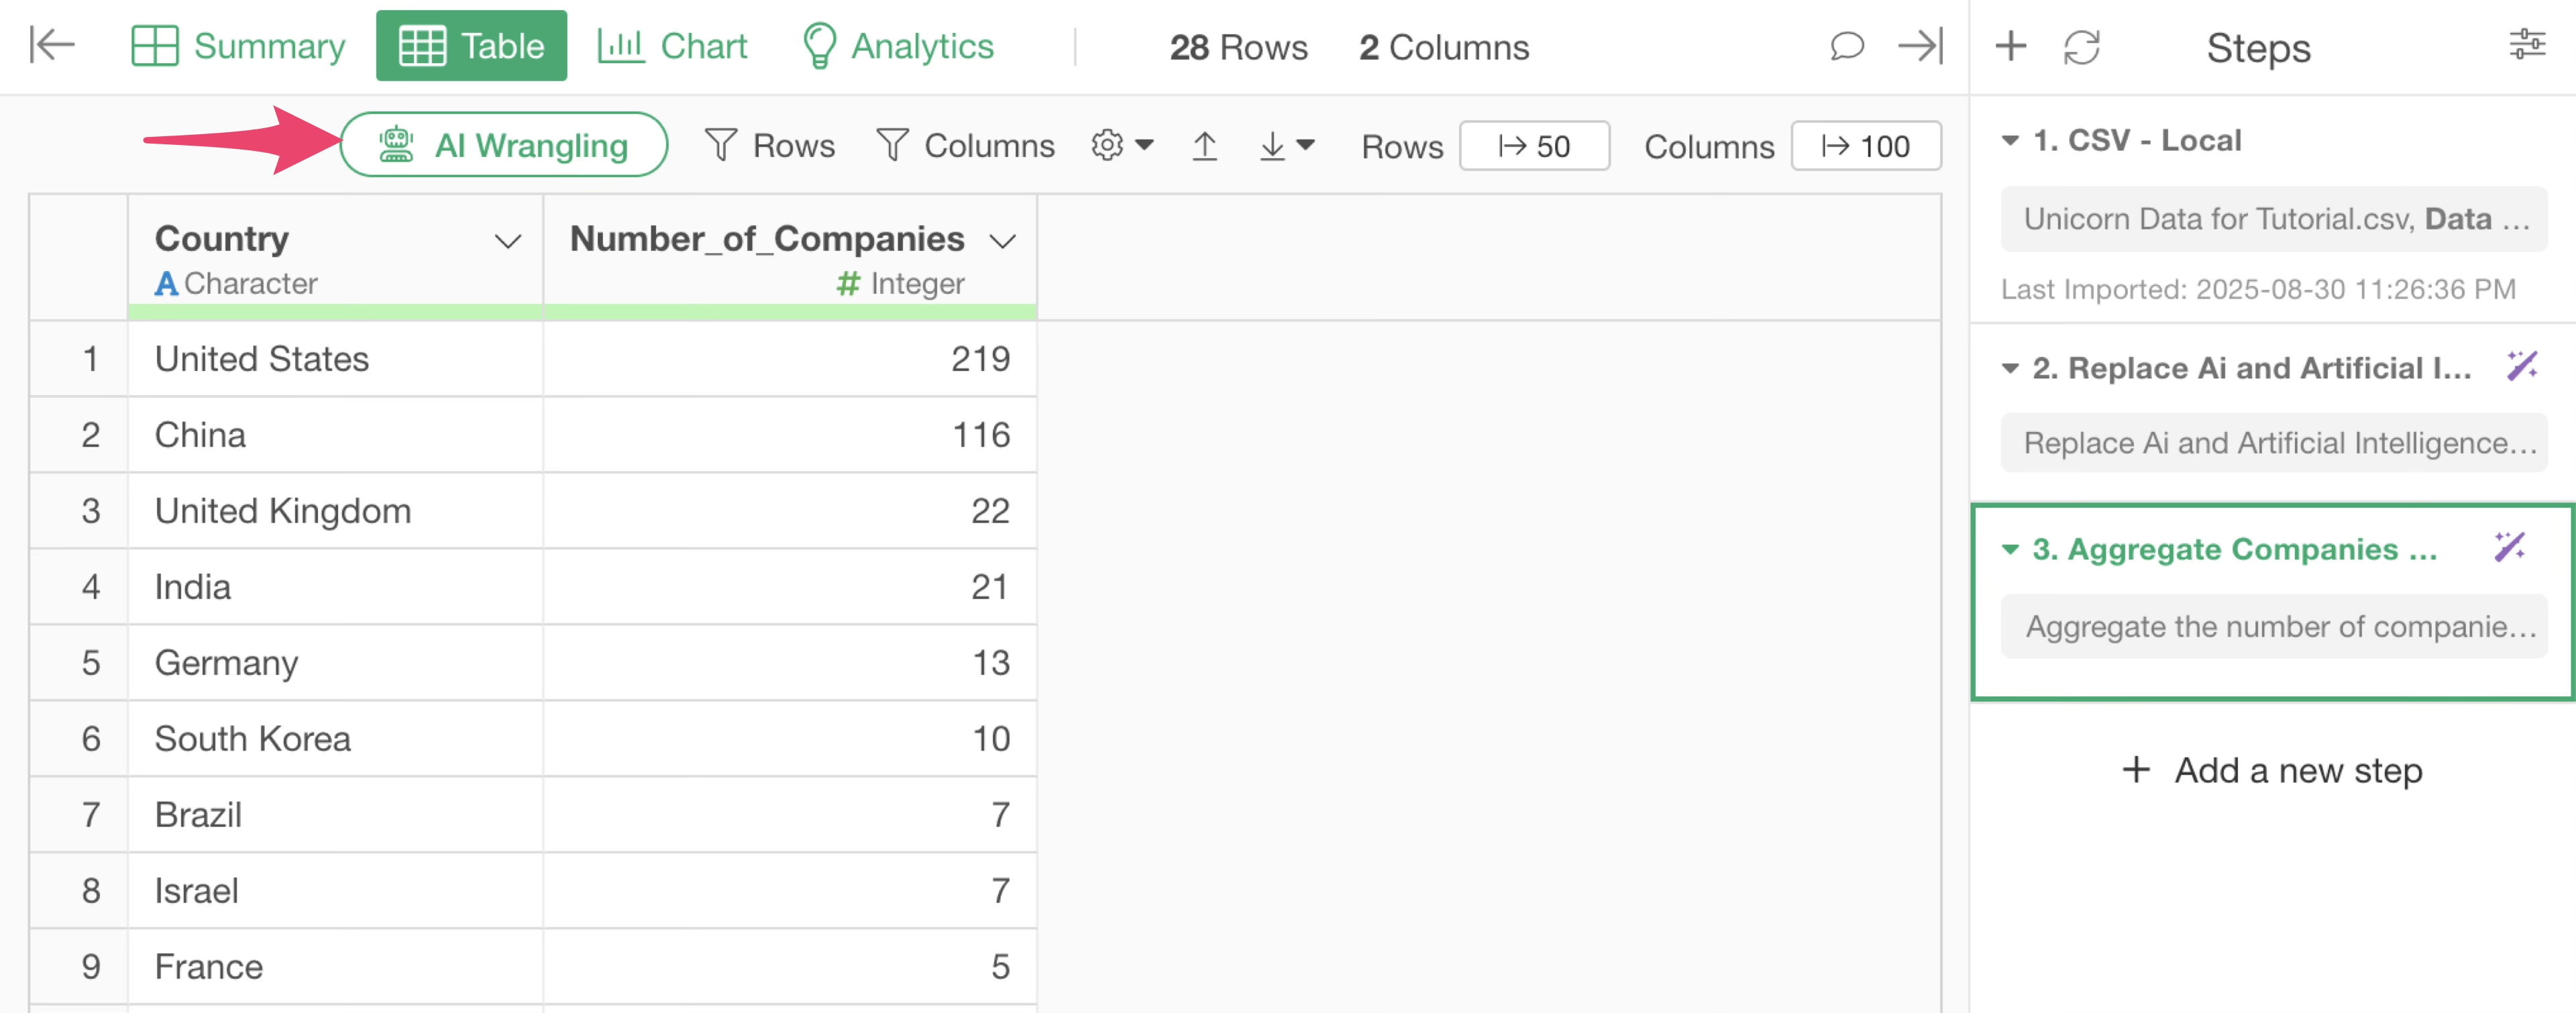Click the upload arrow icon

pos(1204,146)
